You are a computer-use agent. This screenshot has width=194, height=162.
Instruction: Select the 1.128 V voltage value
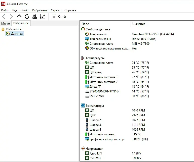(136, 153)
